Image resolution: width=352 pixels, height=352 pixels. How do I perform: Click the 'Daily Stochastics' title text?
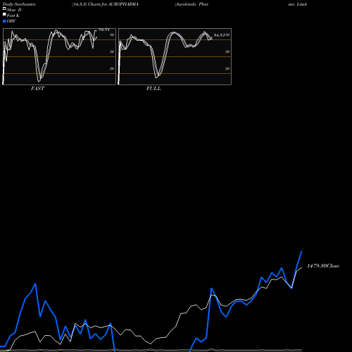click(x=19, y=4)
